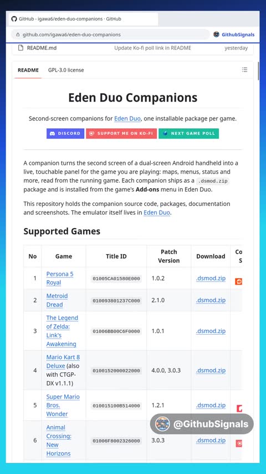The image size is (266, 474).
Task: Click the Next Game Poll badge
Action: [x=189, y=133]
